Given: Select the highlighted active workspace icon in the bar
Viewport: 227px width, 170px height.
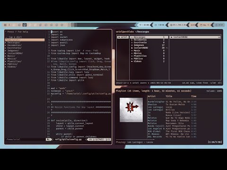Looking at the screenshot, I should [25, 25].
